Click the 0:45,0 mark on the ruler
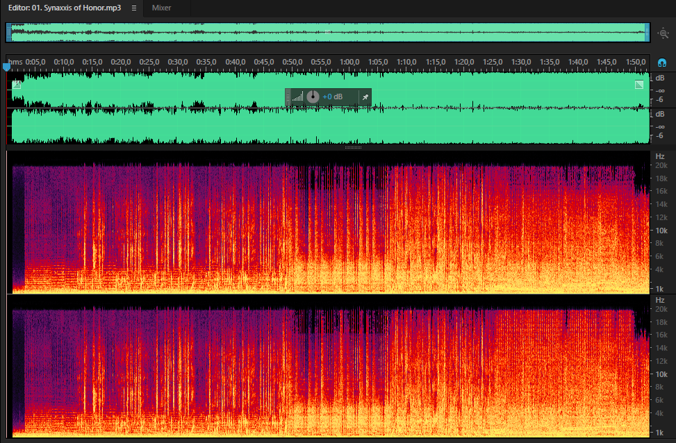The width and height of the screenshot is (676, 443). [x=264, y=62]
